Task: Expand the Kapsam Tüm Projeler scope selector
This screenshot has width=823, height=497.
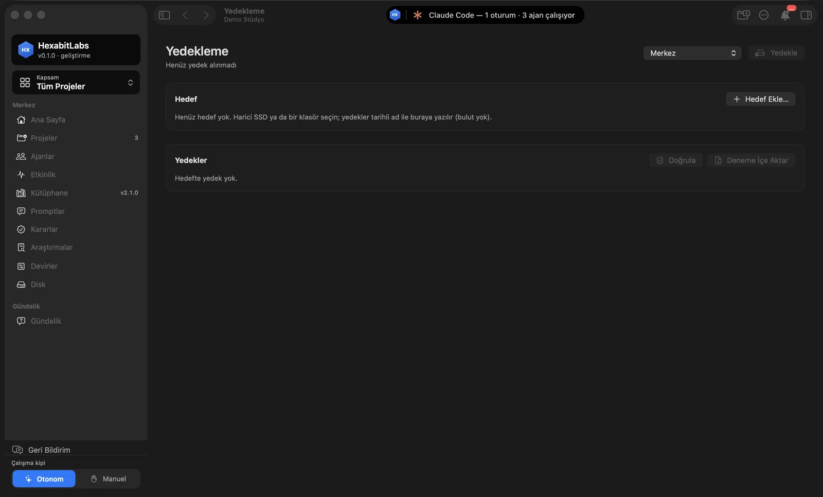Action: click(76, 82)
